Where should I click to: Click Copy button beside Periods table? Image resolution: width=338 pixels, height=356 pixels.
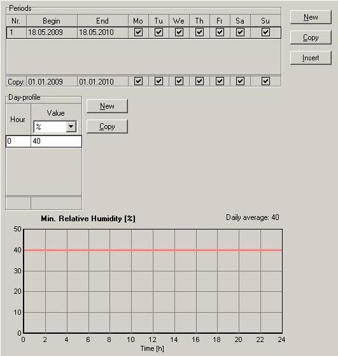[311, 38]
